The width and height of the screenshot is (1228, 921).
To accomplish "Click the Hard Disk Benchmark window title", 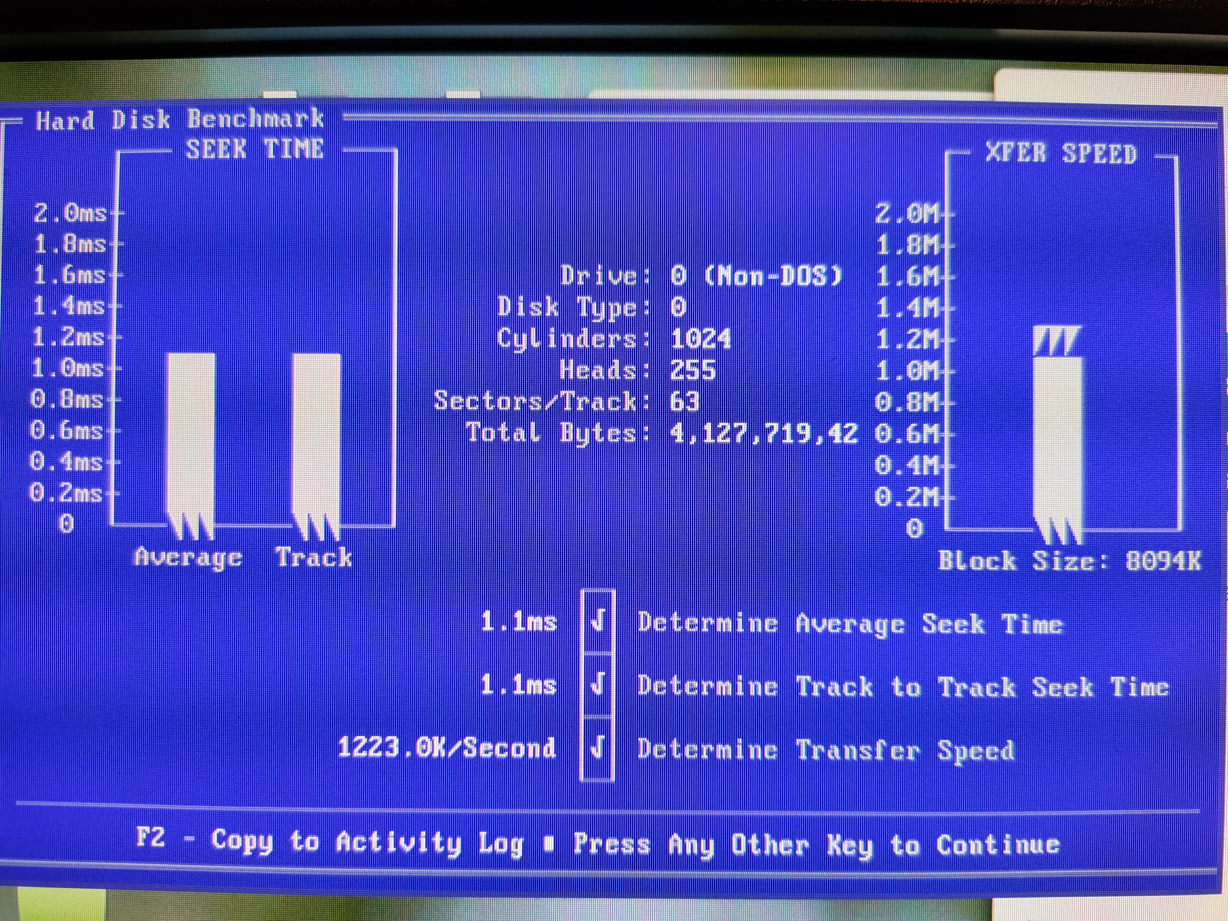I will [179, 119].
